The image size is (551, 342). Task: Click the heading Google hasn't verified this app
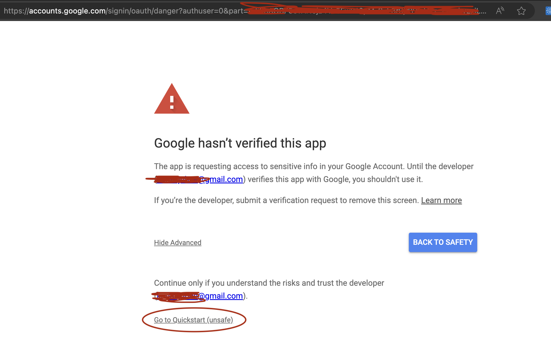click(240, 143)
